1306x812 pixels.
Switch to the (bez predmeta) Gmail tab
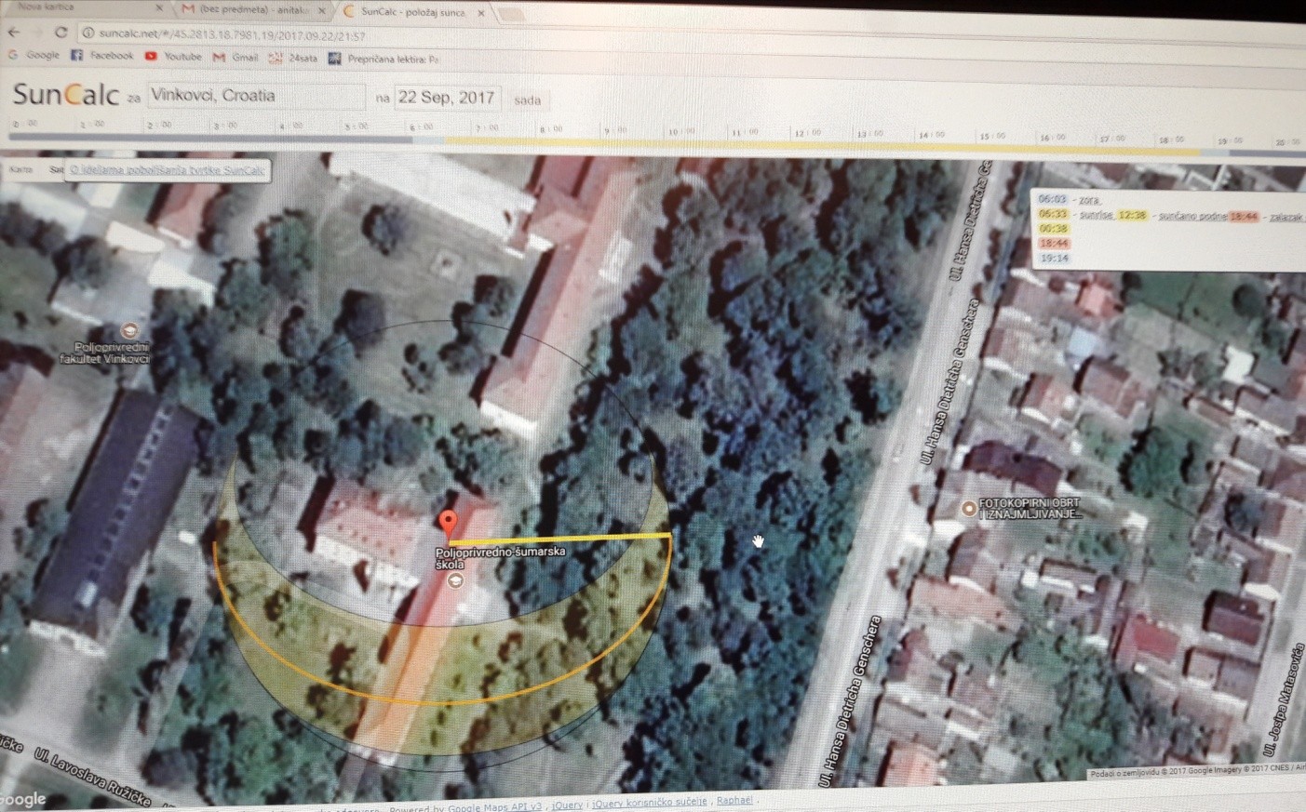pyautogui.click(x=253, y=10)
